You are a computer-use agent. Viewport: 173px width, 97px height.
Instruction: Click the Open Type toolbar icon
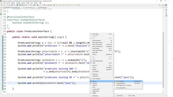coord(54,5)
